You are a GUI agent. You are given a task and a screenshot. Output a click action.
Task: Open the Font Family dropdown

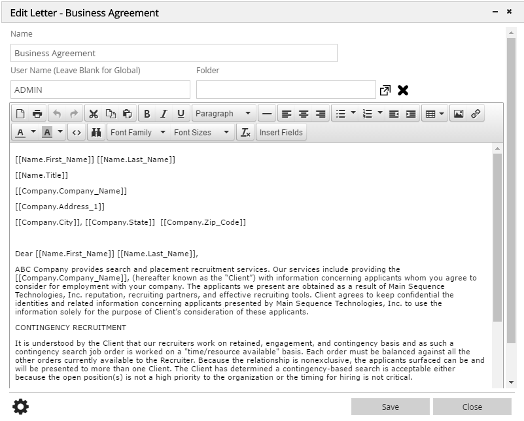tap(138, 133)
